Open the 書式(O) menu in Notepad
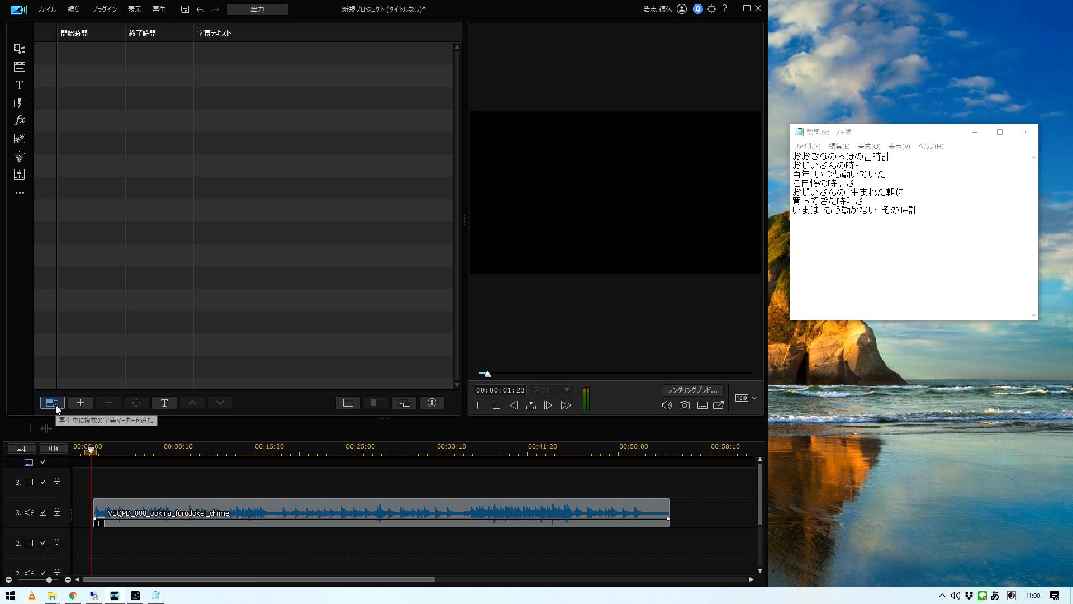The width and height of the screenshot is (1073, 604). coord(868,147)
